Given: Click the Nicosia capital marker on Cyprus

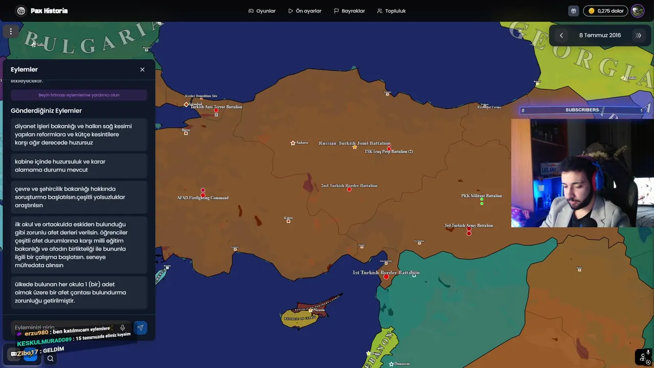Looking at the screenshot, I should coord(311,310).
